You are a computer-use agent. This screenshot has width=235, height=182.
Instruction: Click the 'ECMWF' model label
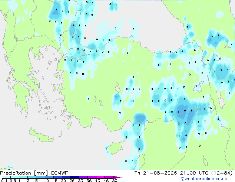click(60, 173)
